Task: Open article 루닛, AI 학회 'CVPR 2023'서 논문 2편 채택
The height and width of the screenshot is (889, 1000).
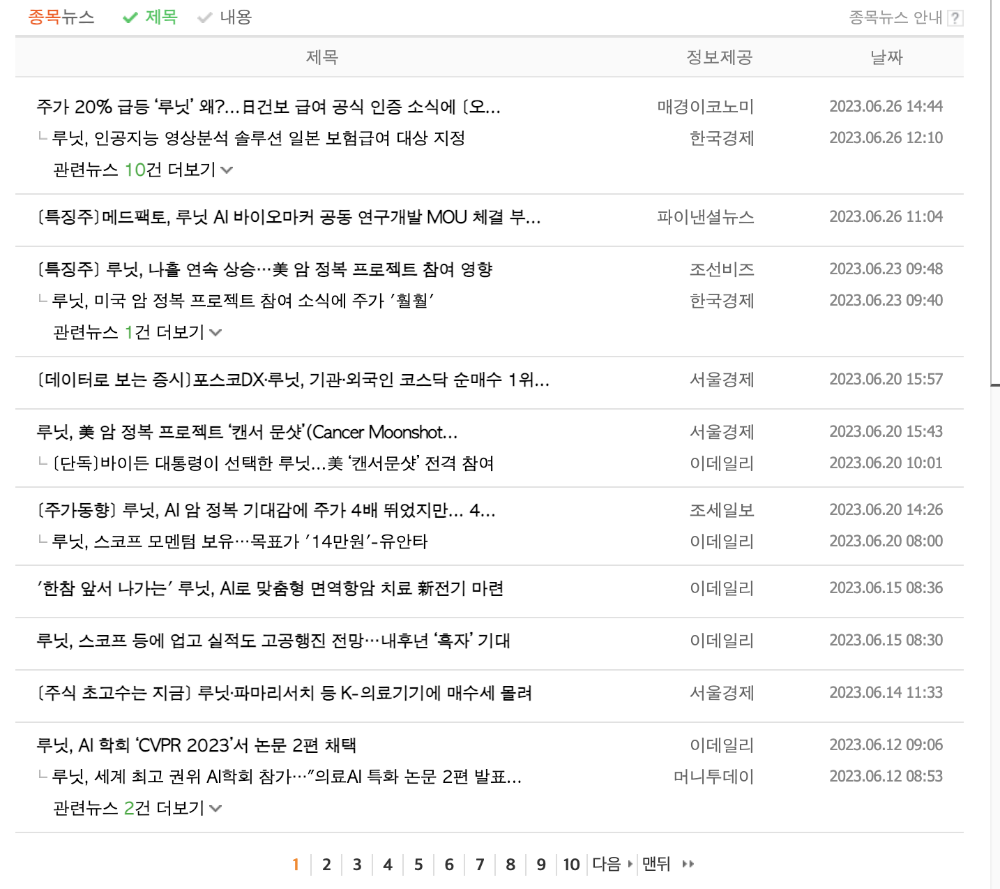Action: click(197, 745)
